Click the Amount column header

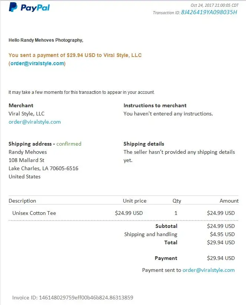[x=229, y=201]
